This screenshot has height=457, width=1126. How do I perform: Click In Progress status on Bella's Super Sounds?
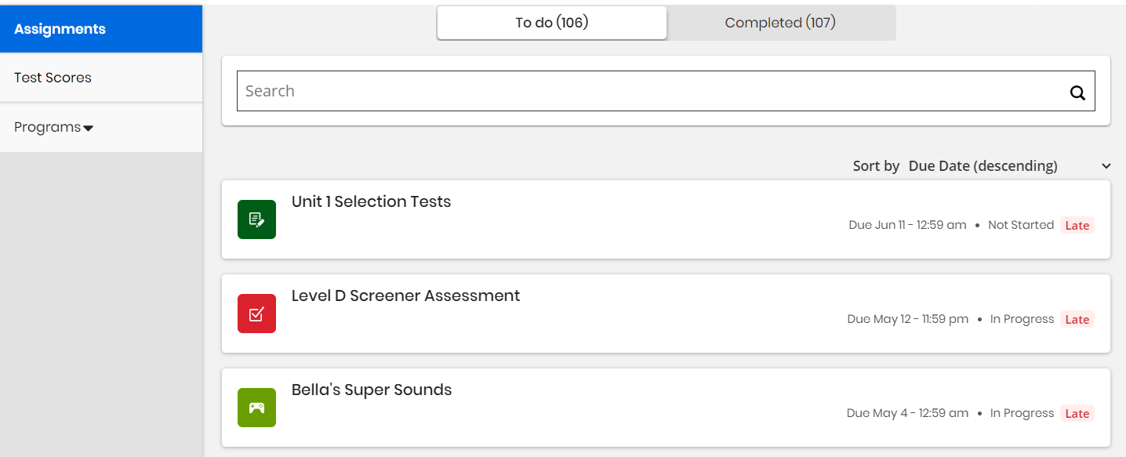tap(1022, 413)
